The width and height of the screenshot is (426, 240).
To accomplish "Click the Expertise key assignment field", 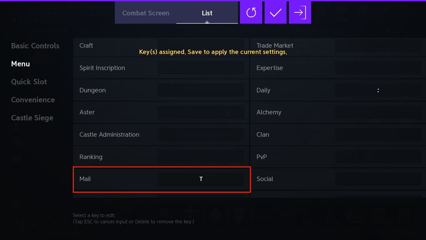I will click(378, 68).
